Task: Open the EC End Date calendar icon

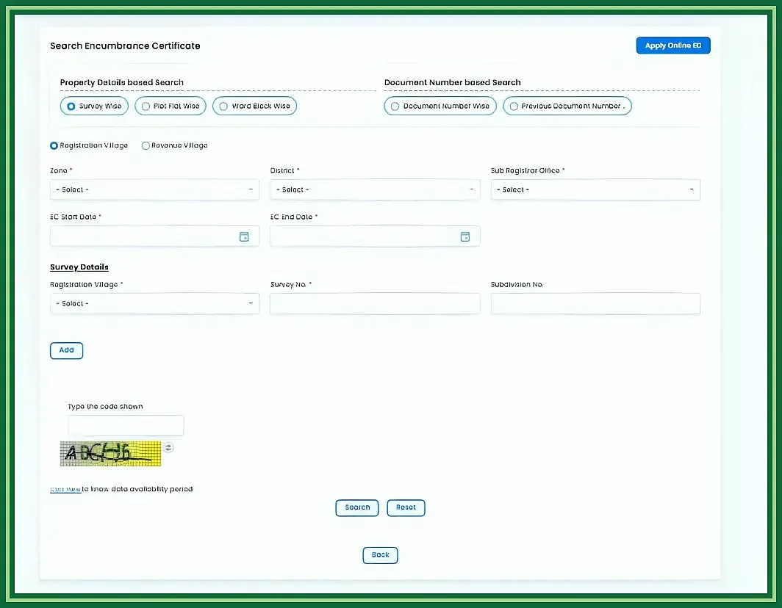Action: pyautogui.click(x=464, y=236)
